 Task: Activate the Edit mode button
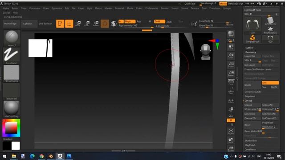pos(60,24)
